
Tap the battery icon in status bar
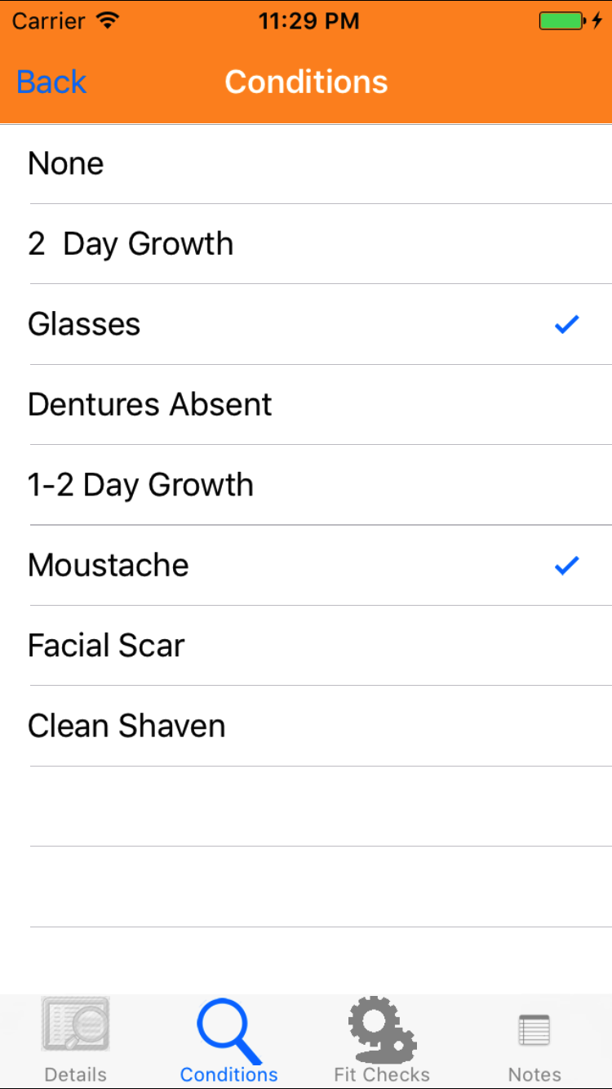pos(561,21)
